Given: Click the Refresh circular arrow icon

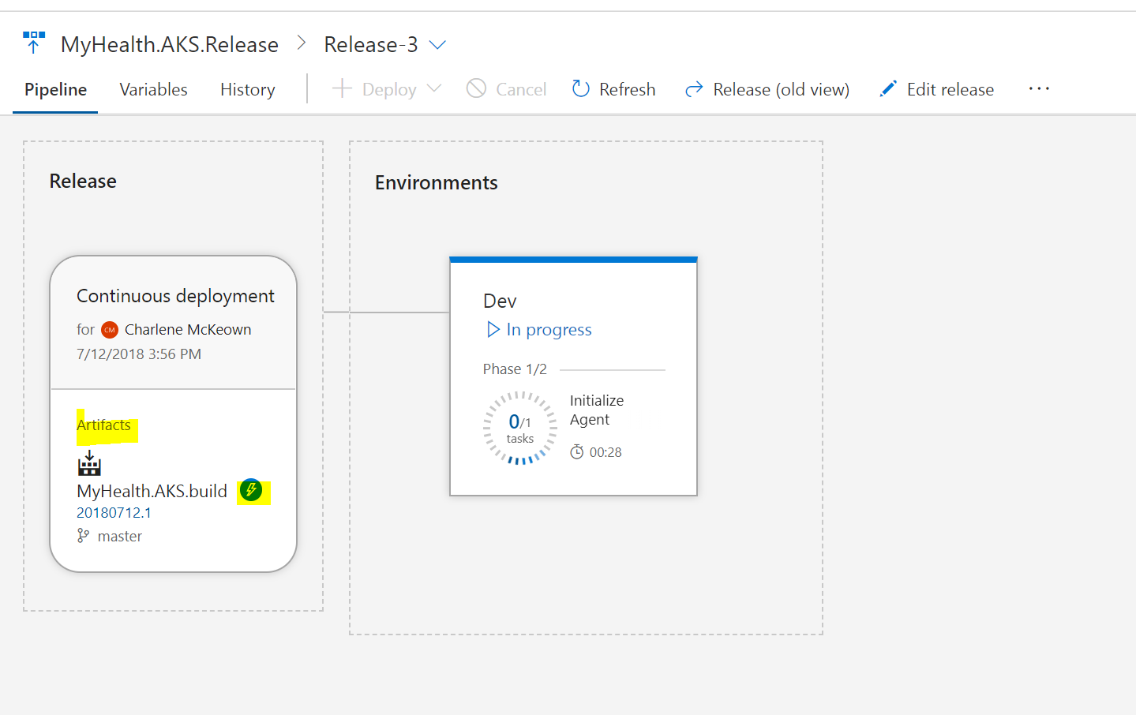Looking at the screenshot, I should pyautogui.click(x=581, y=88).
